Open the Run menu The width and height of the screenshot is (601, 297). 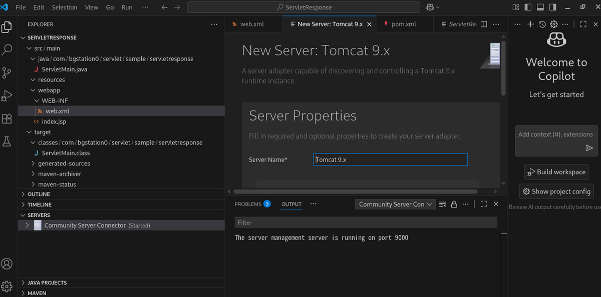[x=127, y=7]
